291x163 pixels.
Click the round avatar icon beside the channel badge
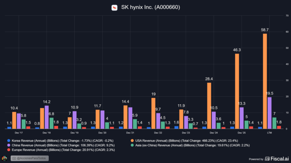click(4, 159)
